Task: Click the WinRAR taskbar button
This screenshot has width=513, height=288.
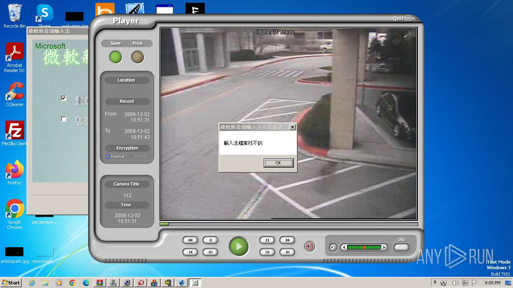Action: [x=100, y=283]
